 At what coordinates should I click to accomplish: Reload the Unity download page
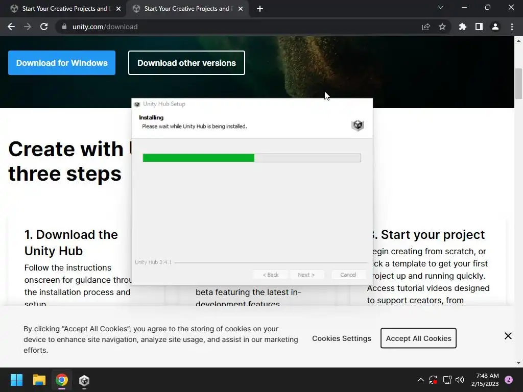point(44,27)
